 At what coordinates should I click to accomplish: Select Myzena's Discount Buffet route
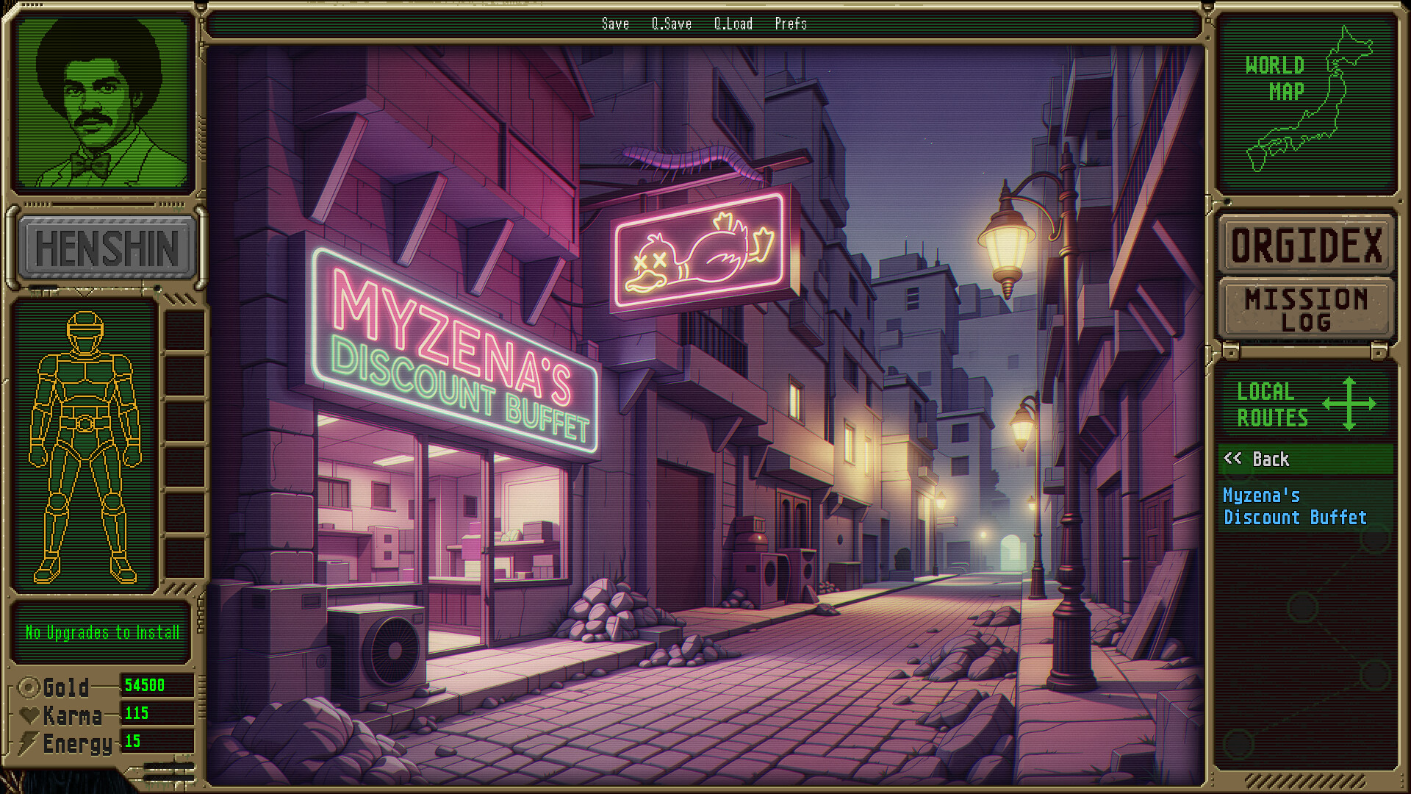pos(1305,507)
